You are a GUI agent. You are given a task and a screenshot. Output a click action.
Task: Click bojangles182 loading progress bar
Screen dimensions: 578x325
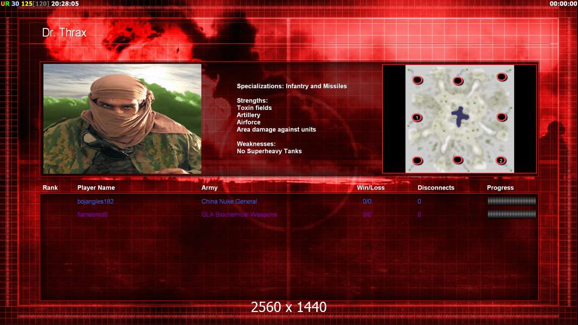pos(512,201)
